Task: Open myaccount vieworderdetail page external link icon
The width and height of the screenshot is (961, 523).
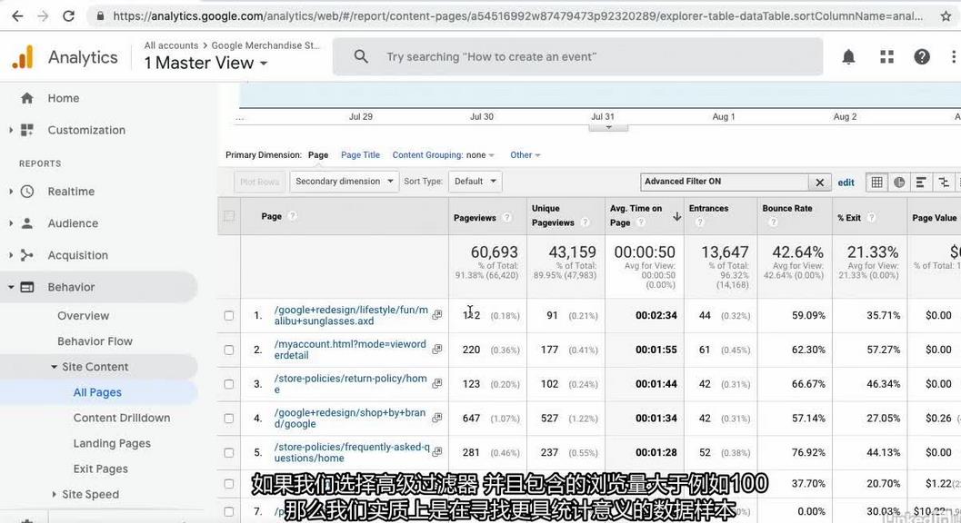Action: coord(437,349)
